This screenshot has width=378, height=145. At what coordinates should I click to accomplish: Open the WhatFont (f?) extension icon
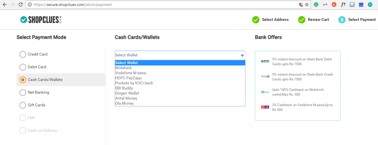click(x=343, y=5)
